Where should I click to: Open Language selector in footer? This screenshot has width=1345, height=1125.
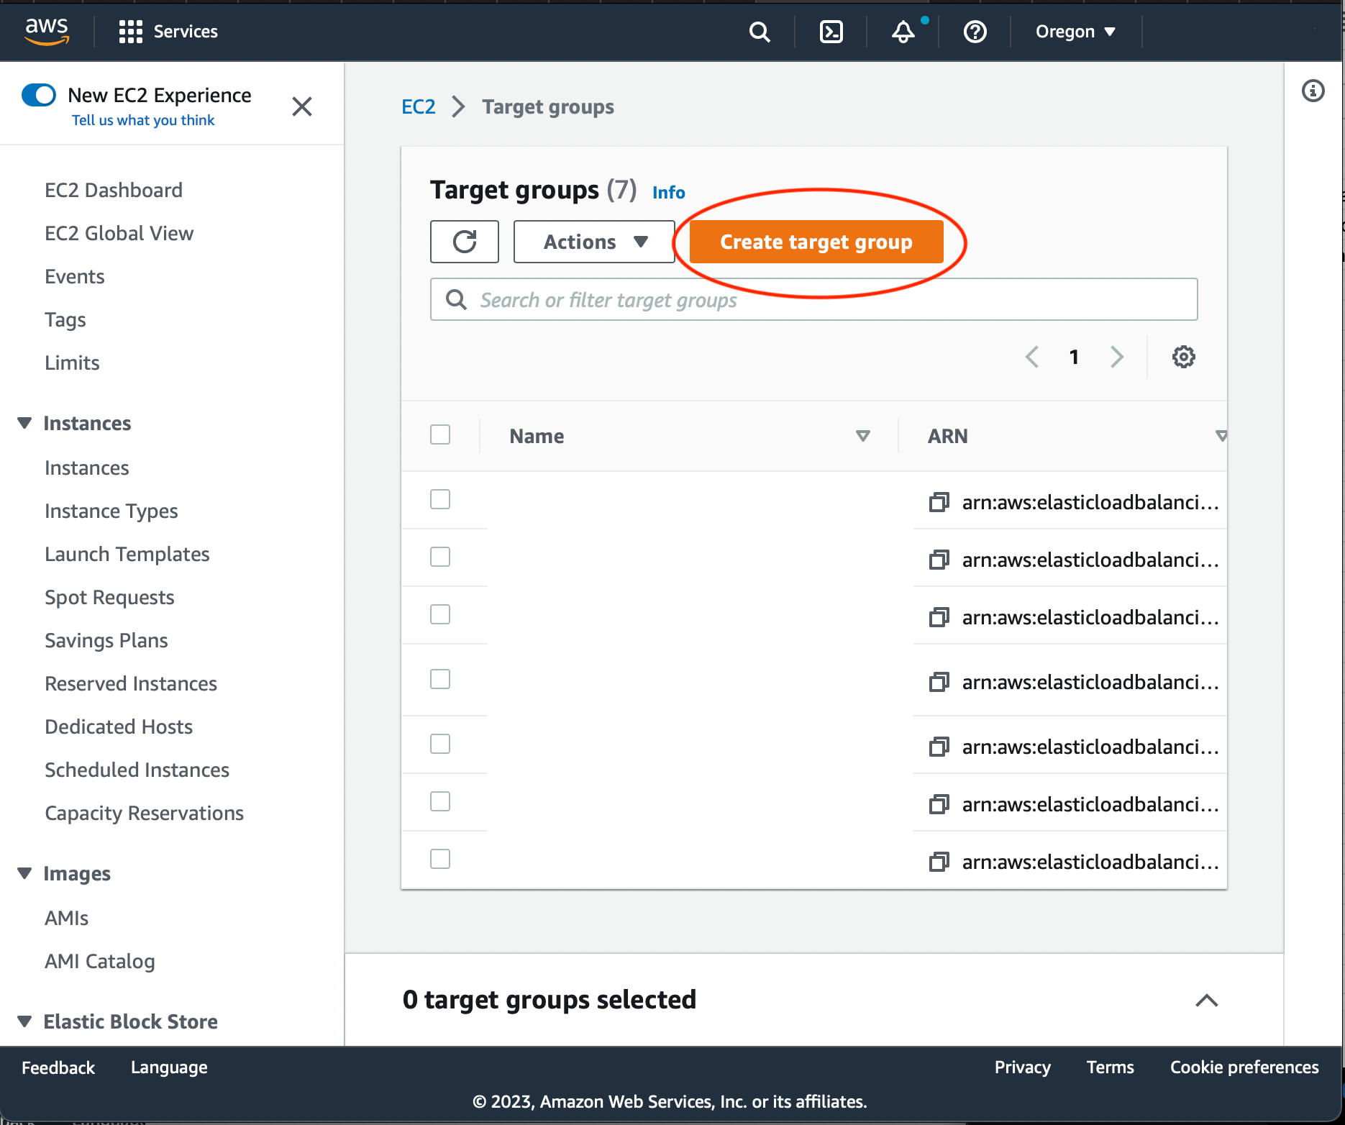point(169,1067)
